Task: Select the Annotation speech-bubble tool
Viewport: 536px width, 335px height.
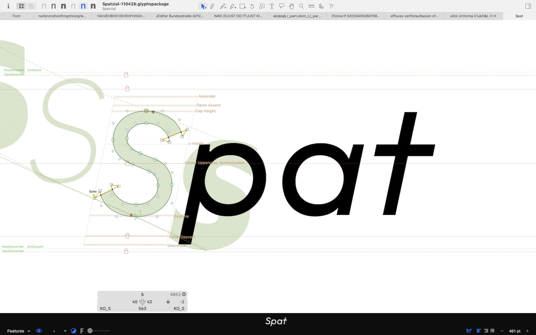Action: tap(282, 6)
